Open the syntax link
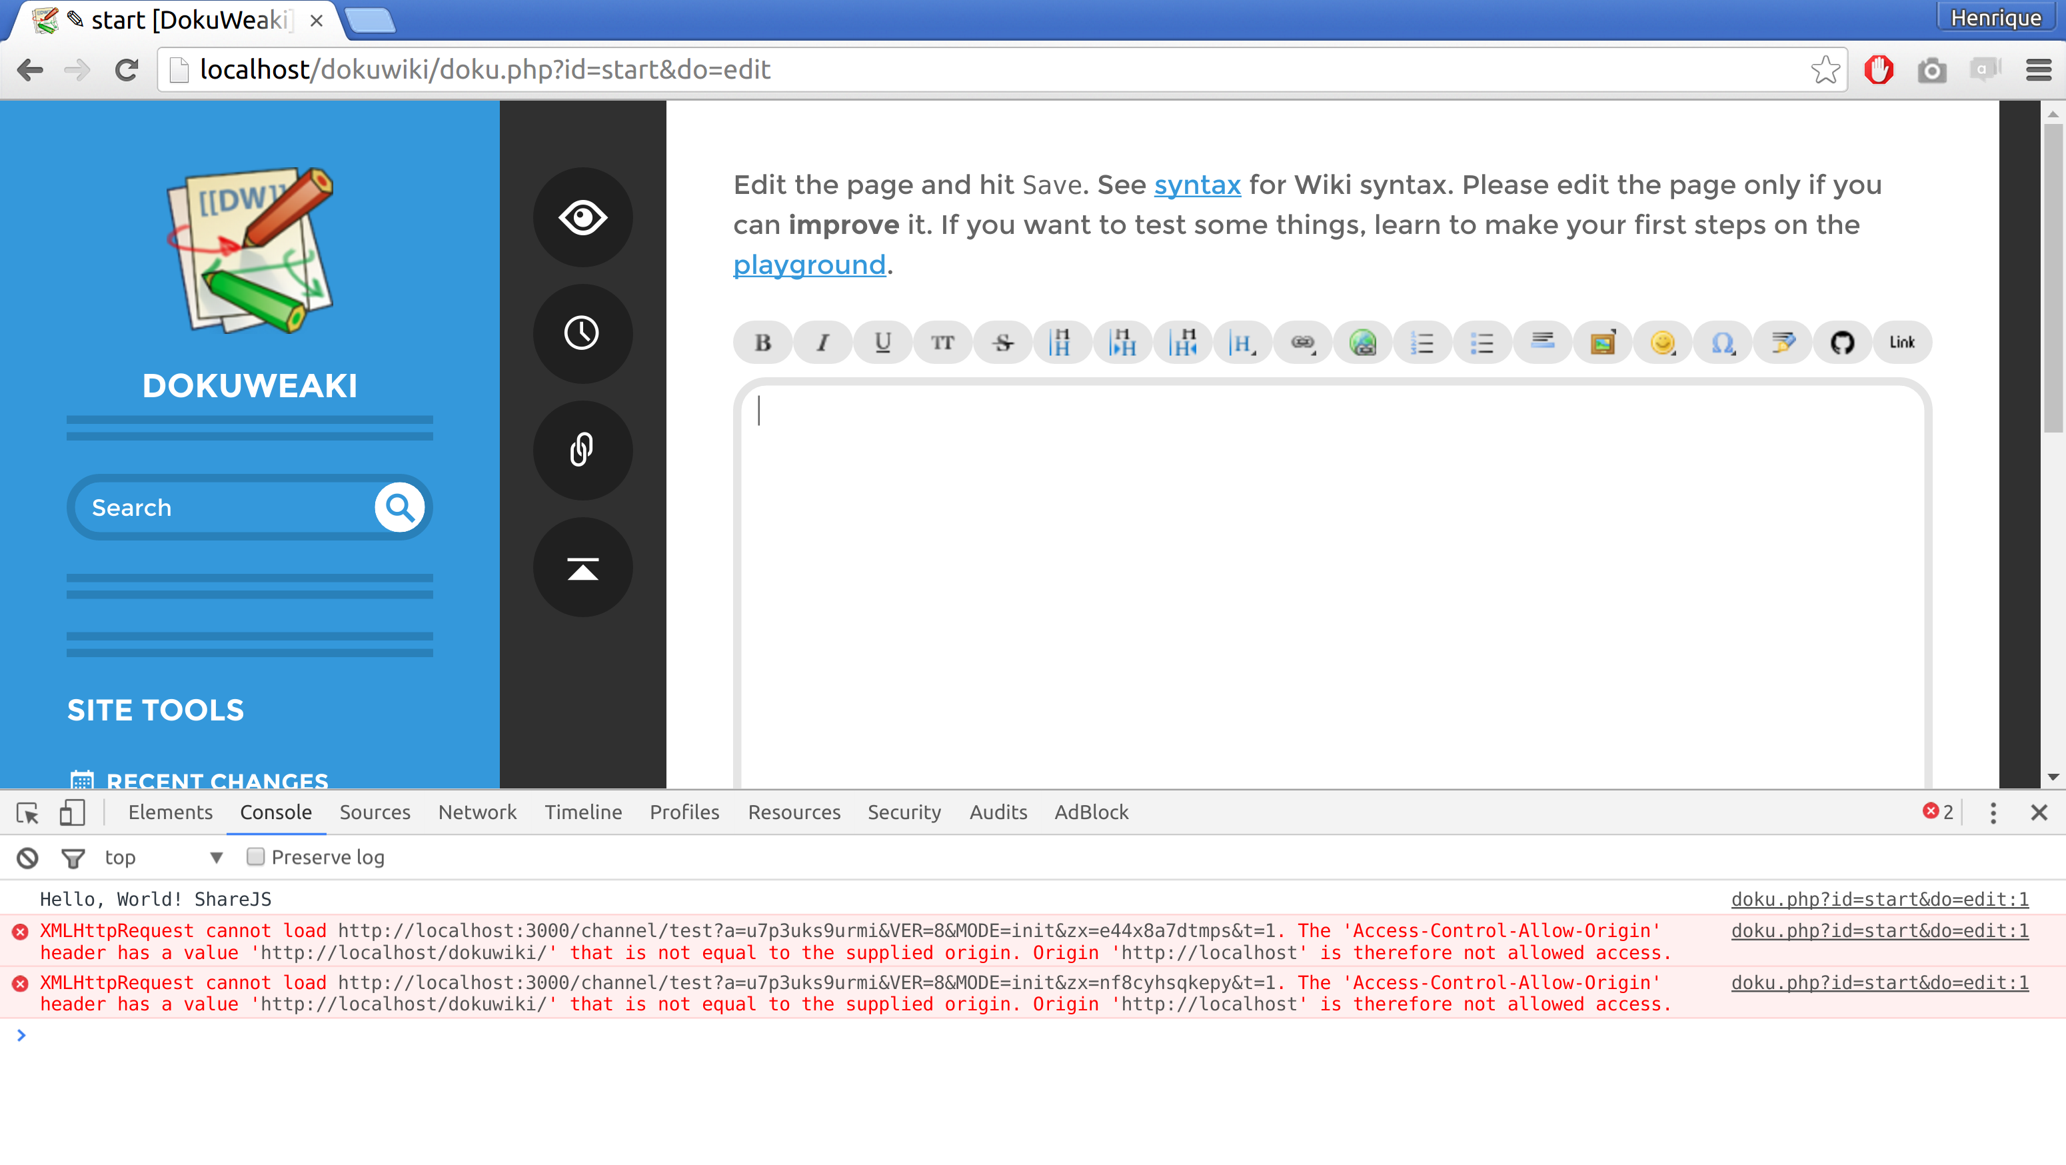The width and height of the screenshot is (2066, 1165). pos(1196,185)
